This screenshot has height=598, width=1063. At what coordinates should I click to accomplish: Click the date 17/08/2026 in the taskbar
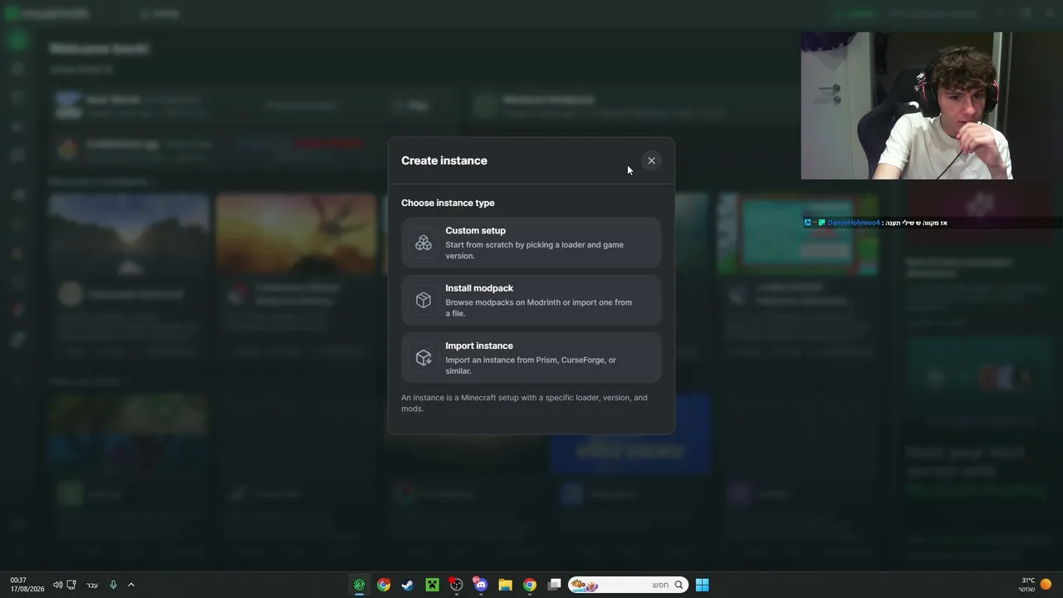[x=27, y=589]
